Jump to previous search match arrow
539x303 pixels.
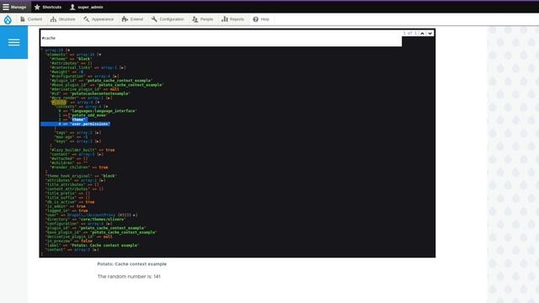click(423, 34)
